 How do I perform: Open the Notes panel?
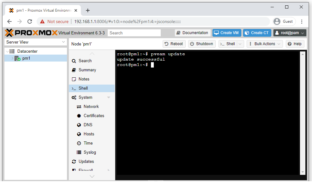point(92,79)
